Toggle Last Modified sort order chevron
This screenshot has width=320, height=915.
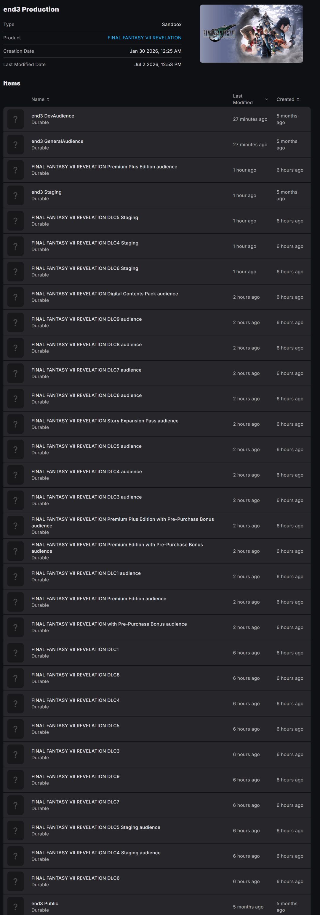(x=266, y=99)
